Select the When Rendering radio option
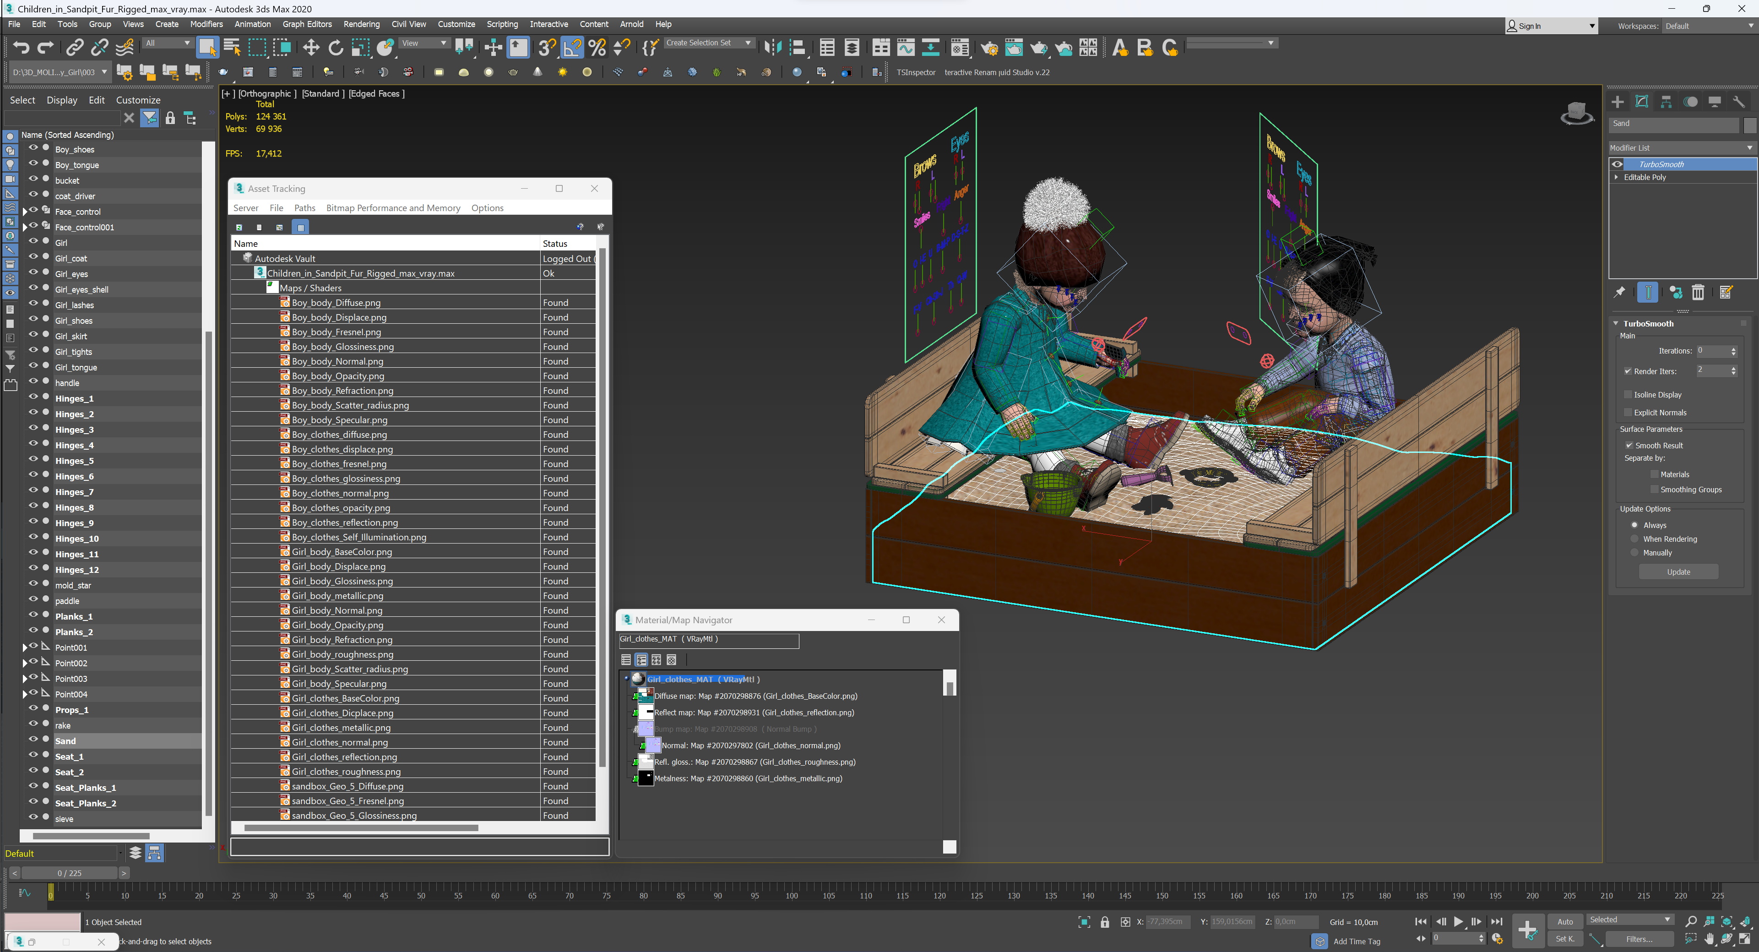Viewport: 1759px width, 952px height. 1635,539
